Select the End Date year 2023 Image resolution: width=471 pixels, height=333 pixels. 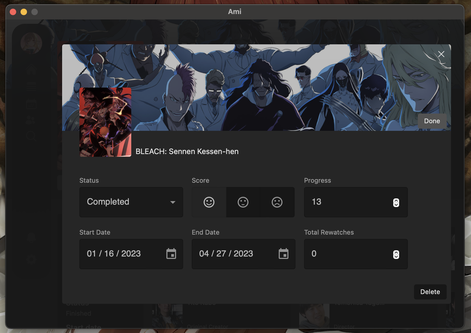243,254
